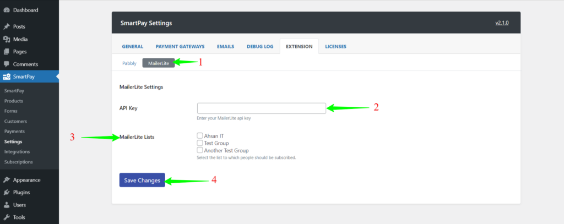Click the Plugins plug icon
Image resolution: width=564 pixels, height=224 pixels.
click(7, 193)
